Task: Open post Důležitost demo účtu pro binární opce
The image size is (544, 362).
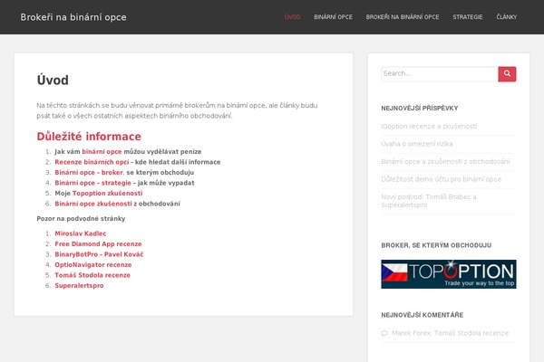Action: click(x=441, y=179)
